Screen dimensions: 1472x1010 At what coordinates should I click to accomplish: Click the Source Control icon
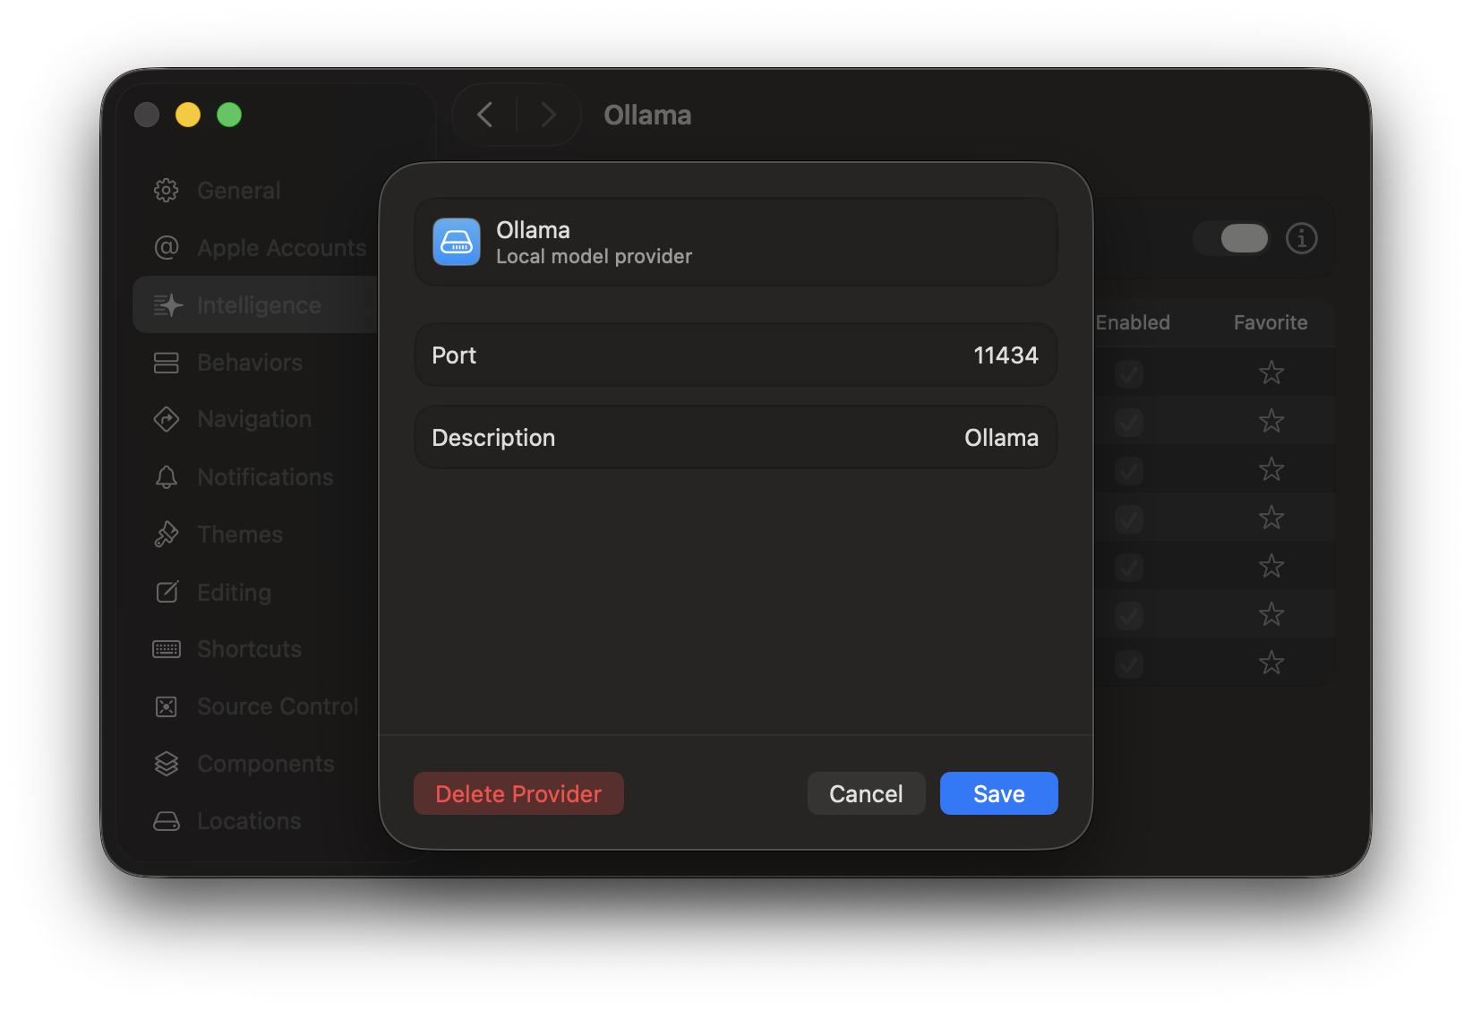pos(167,706)
